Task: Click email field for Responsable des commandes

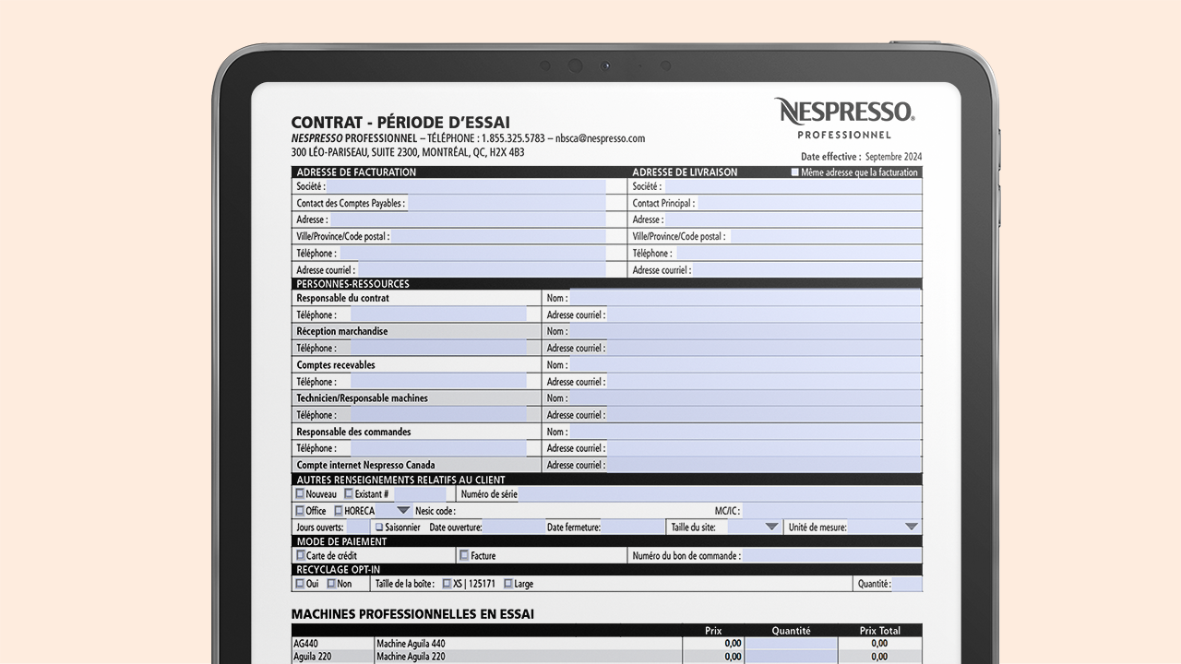Action: coord(764,448)
